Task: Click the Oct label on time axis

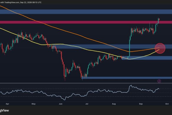Action: 167,104
